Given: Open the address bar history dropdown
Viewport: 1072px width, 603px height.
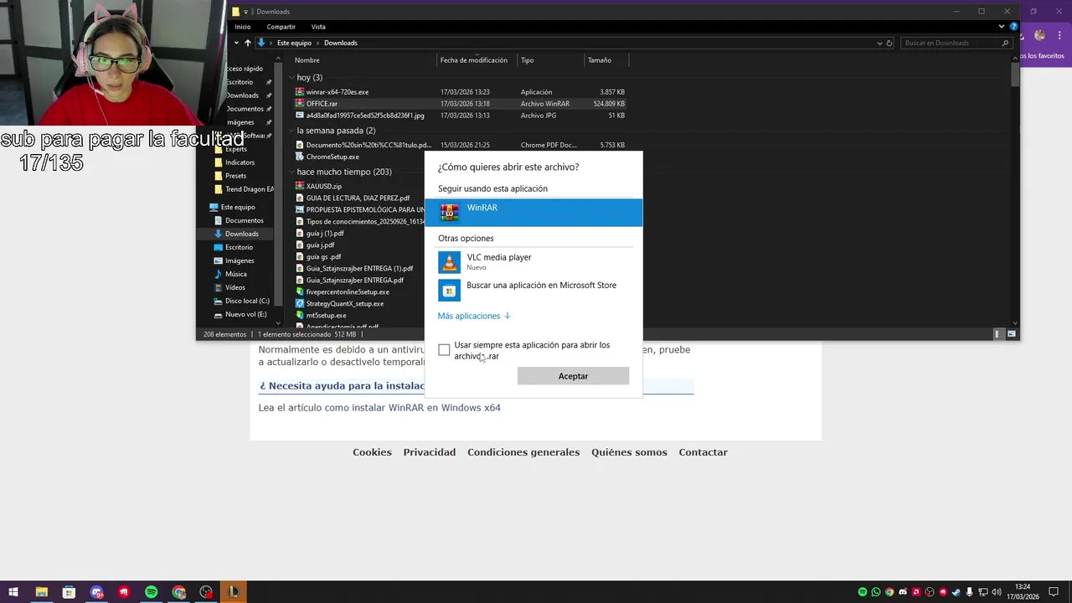Looking at the screenshot, I should pos(879,43).
